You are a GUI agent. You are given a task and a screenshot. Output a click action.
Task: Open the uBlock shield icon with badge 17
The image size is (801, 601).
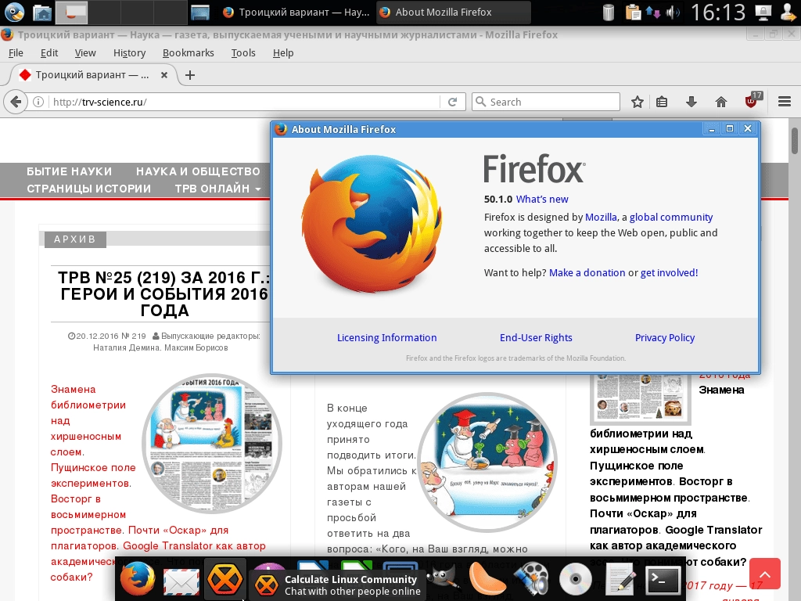(753, 100)
